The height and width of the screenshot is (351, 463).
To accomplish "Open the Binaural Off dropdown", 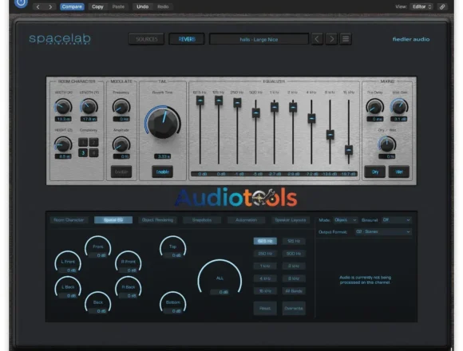I will [x=396, y=220].
